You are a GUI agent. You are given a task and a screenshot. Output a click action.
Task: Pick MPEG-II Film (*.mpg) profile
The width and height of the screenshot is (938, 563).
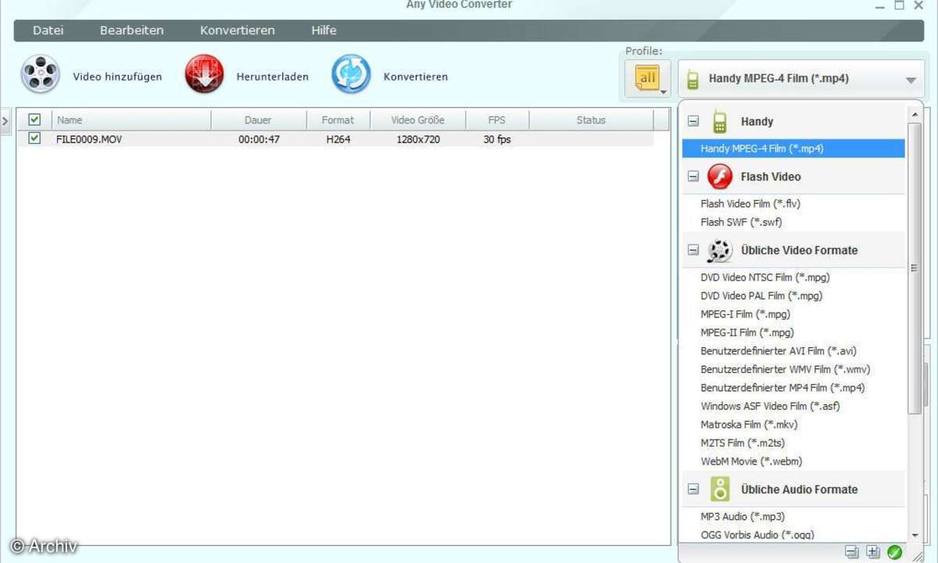tap(747, 332)
